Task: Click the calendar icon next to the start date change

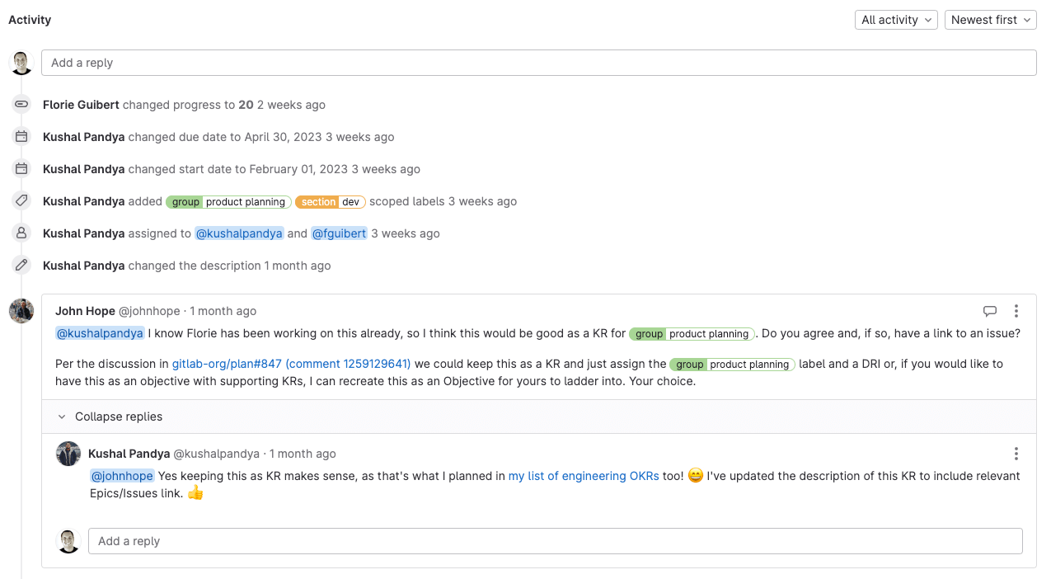Action: point(21,168)
